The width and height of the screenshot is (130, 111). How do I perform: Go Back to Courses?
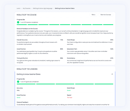[x=106, y=15]
